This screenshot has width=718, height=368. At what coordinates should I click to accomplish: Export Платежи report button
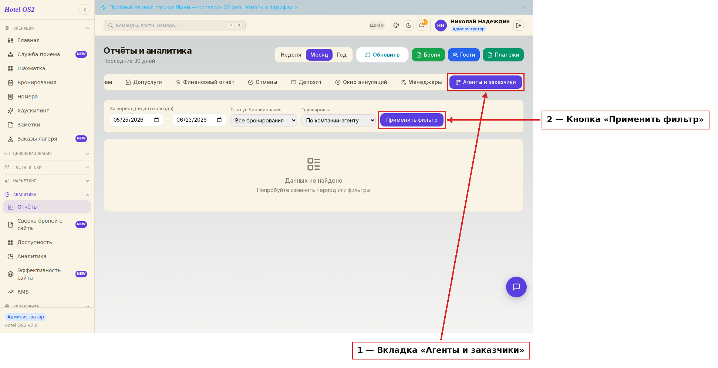[x=503, y=55]
